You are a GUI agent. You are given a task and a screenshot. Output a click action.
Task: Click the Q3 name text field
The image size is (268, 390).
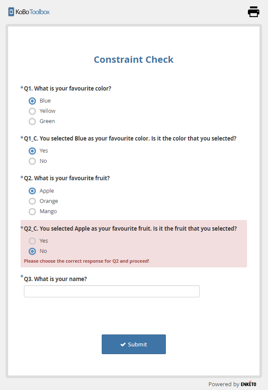click(112, 291)
